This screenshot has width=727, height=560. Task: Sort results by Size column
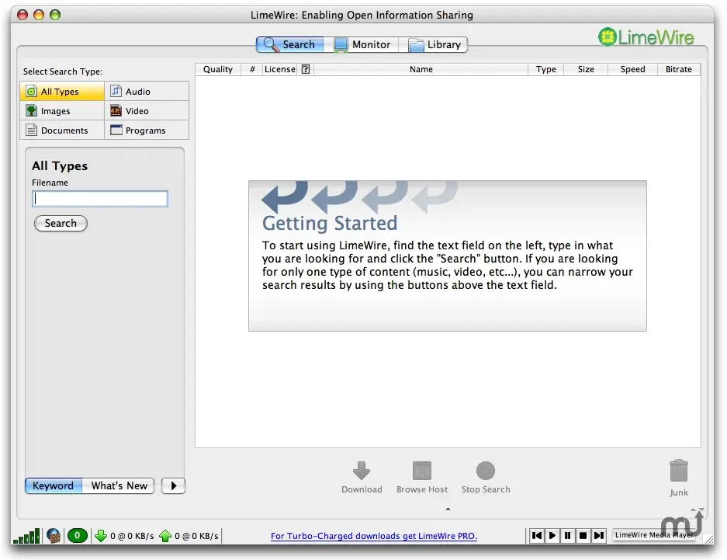tap(586, 69)
